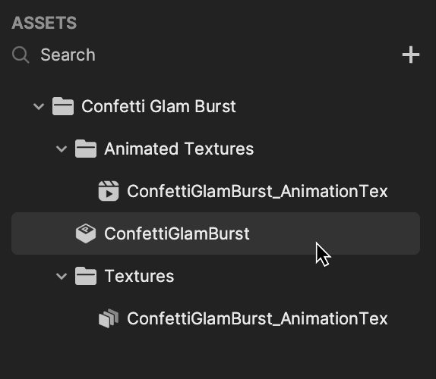The width and height of the screenshot is (436, 379).
Task: Select the ConfettiGlamBurst block asset name
Action: [177, 233]
